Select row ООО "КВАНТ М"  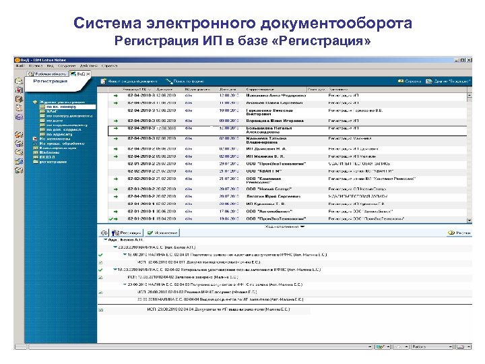(x=287, y=171)
